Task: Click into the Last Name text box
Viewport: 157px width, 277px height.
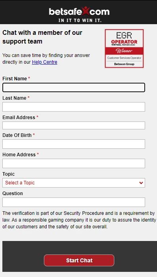Action: click(x=74, y=107)
